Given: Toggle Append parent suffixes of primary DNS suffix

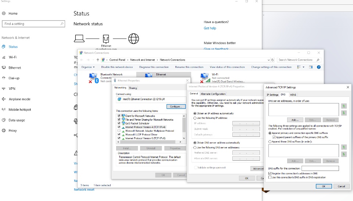Looking at the screenshot, I should tap(274, 137).
